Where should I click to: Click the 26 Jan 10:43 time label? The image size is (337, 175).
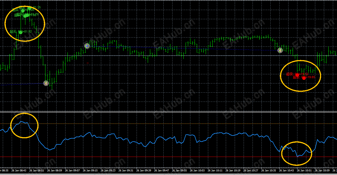pyautogui.click(x=286, y=170)
